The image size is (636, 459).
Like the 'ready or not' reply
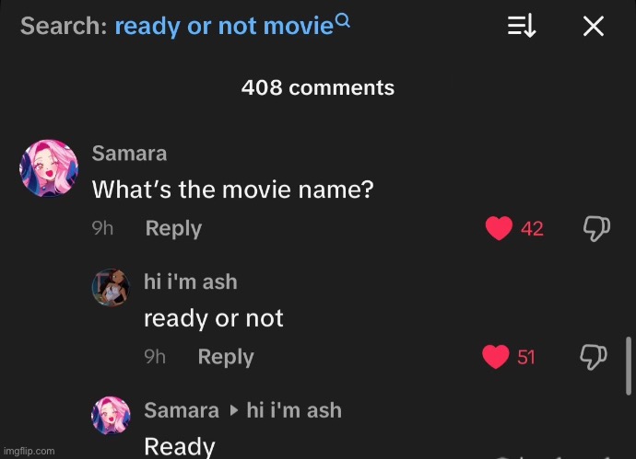coord(496,357)
